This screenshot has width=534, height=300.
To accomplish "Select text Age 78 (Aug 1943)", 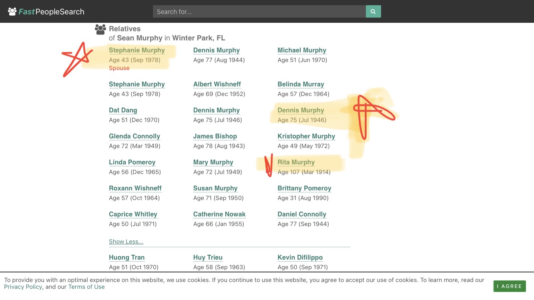I will click(x=219, y=146).
